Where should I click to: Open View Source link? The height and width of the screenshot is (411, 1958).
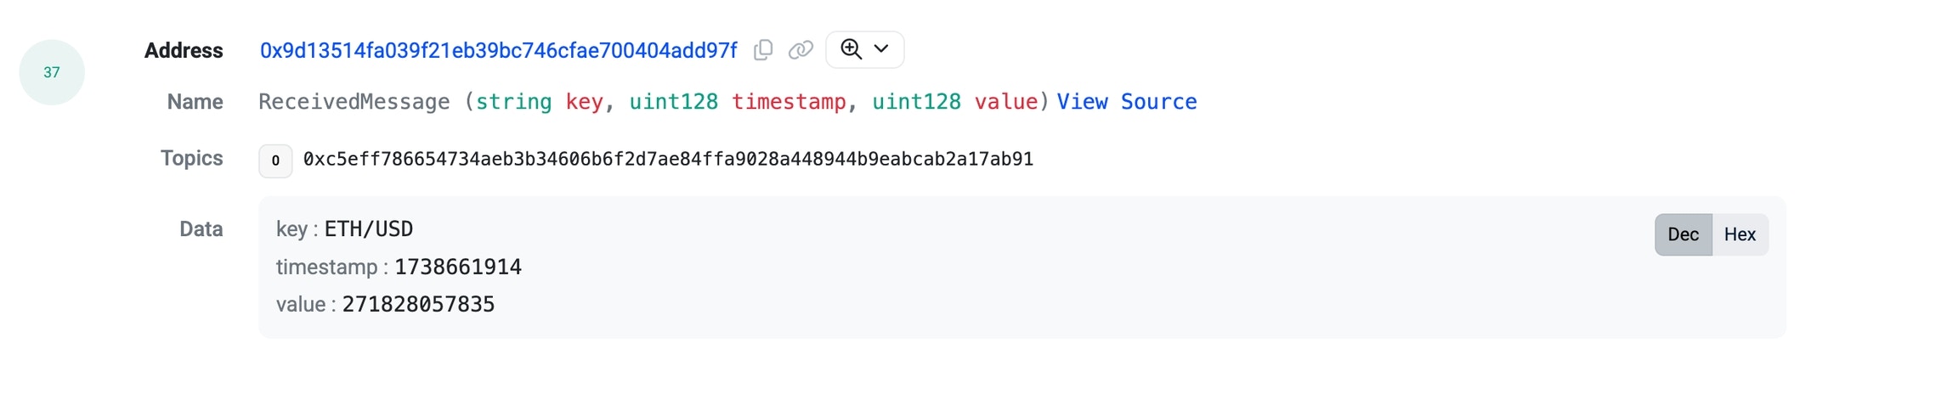point(1127,102)
